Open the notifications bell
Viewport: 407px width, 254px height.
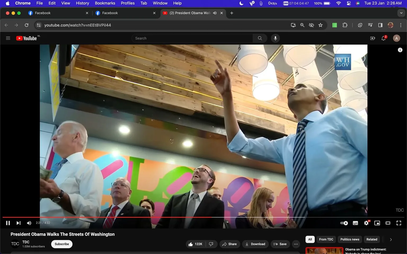click(383, 38)
